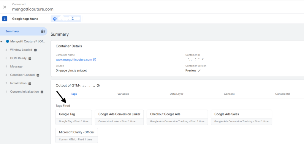Open the Checkout Google Ads tag card
This screenshot has height=144, width=304.
[x=177, y=118]
